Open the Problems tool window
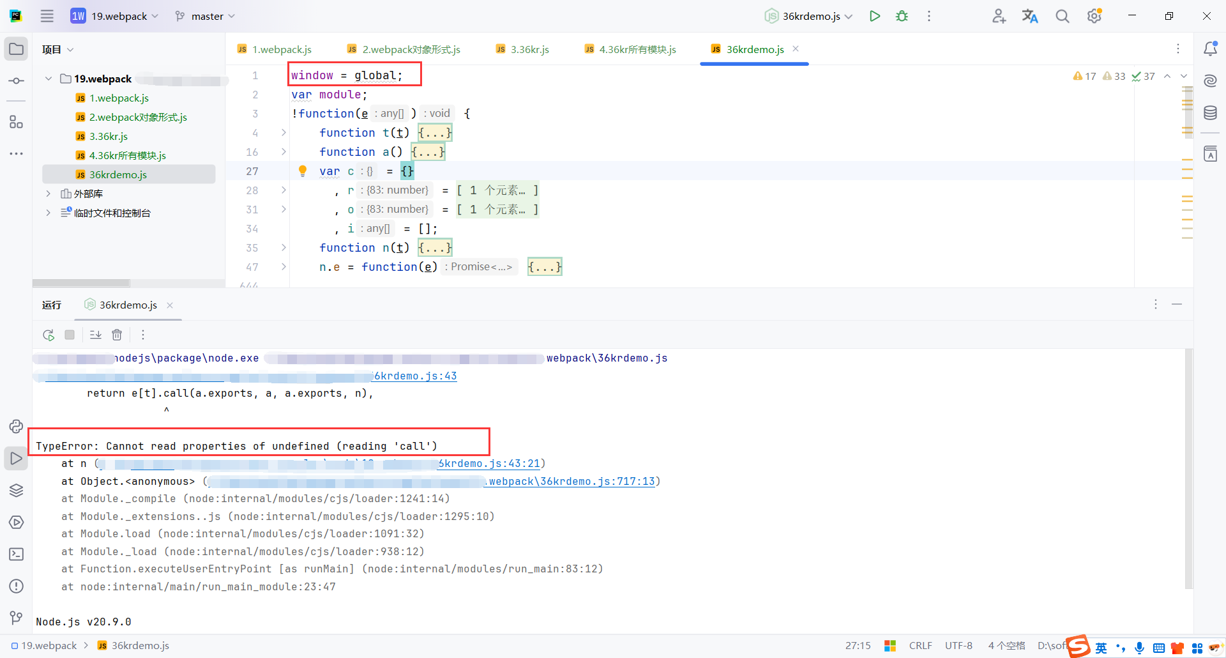 coord(16,586)
